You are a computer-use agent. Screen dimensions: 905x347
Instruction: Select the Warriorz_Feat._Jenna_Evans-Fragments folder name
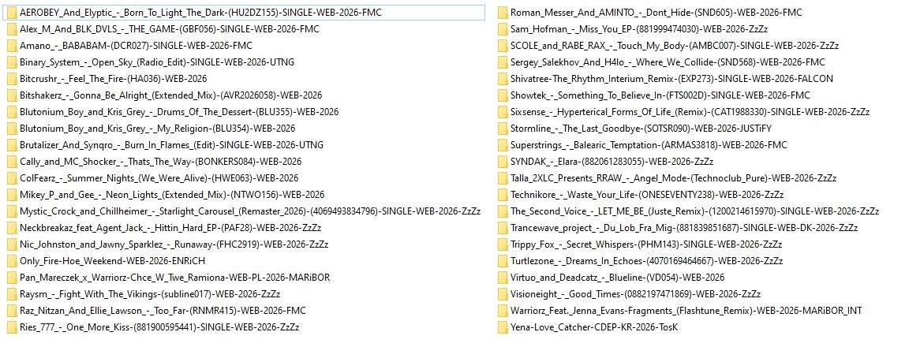(x=686, y=311)
